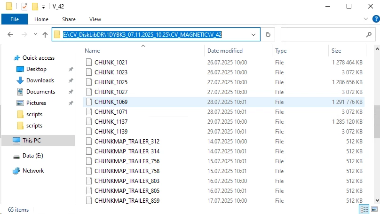Switch to the View ribbon tab
380x214 pixels.
95,19
